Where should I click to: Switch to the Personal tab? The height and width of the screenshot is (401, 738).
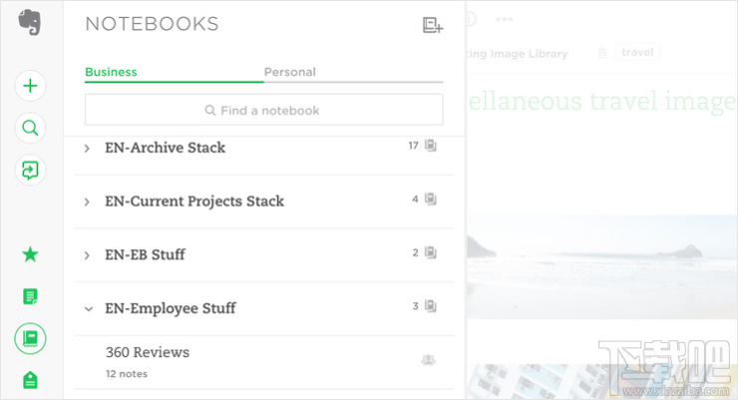click(x=289, y=72)
